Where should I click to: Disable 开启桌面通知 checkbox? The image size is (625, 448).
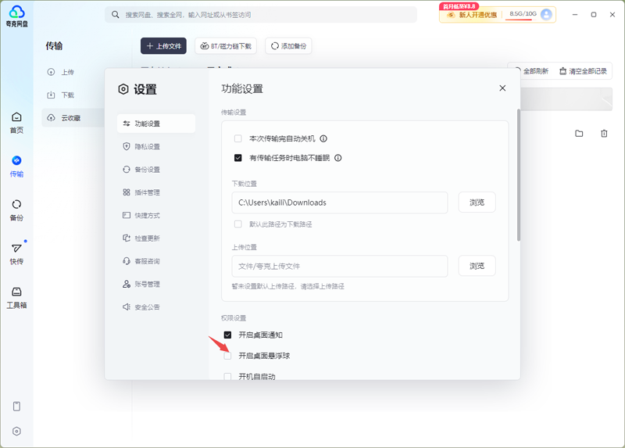tap(228, 335)
